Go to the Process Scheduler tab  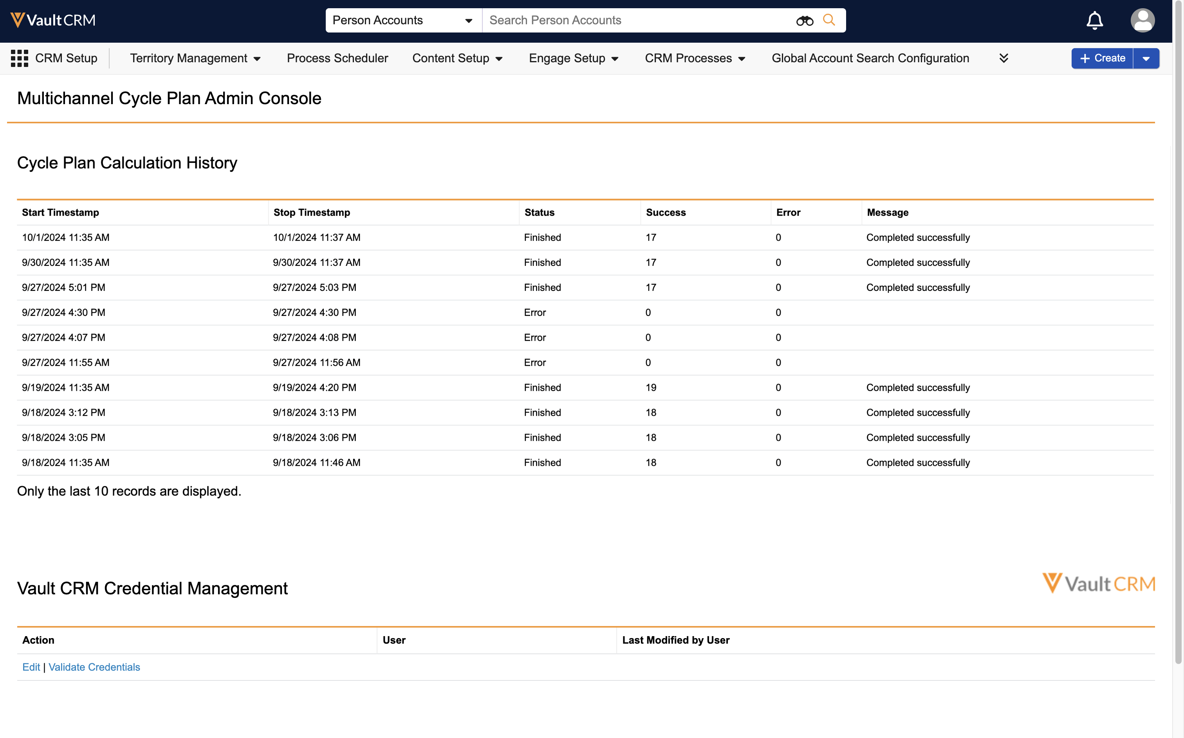click(x=337, y=58)
